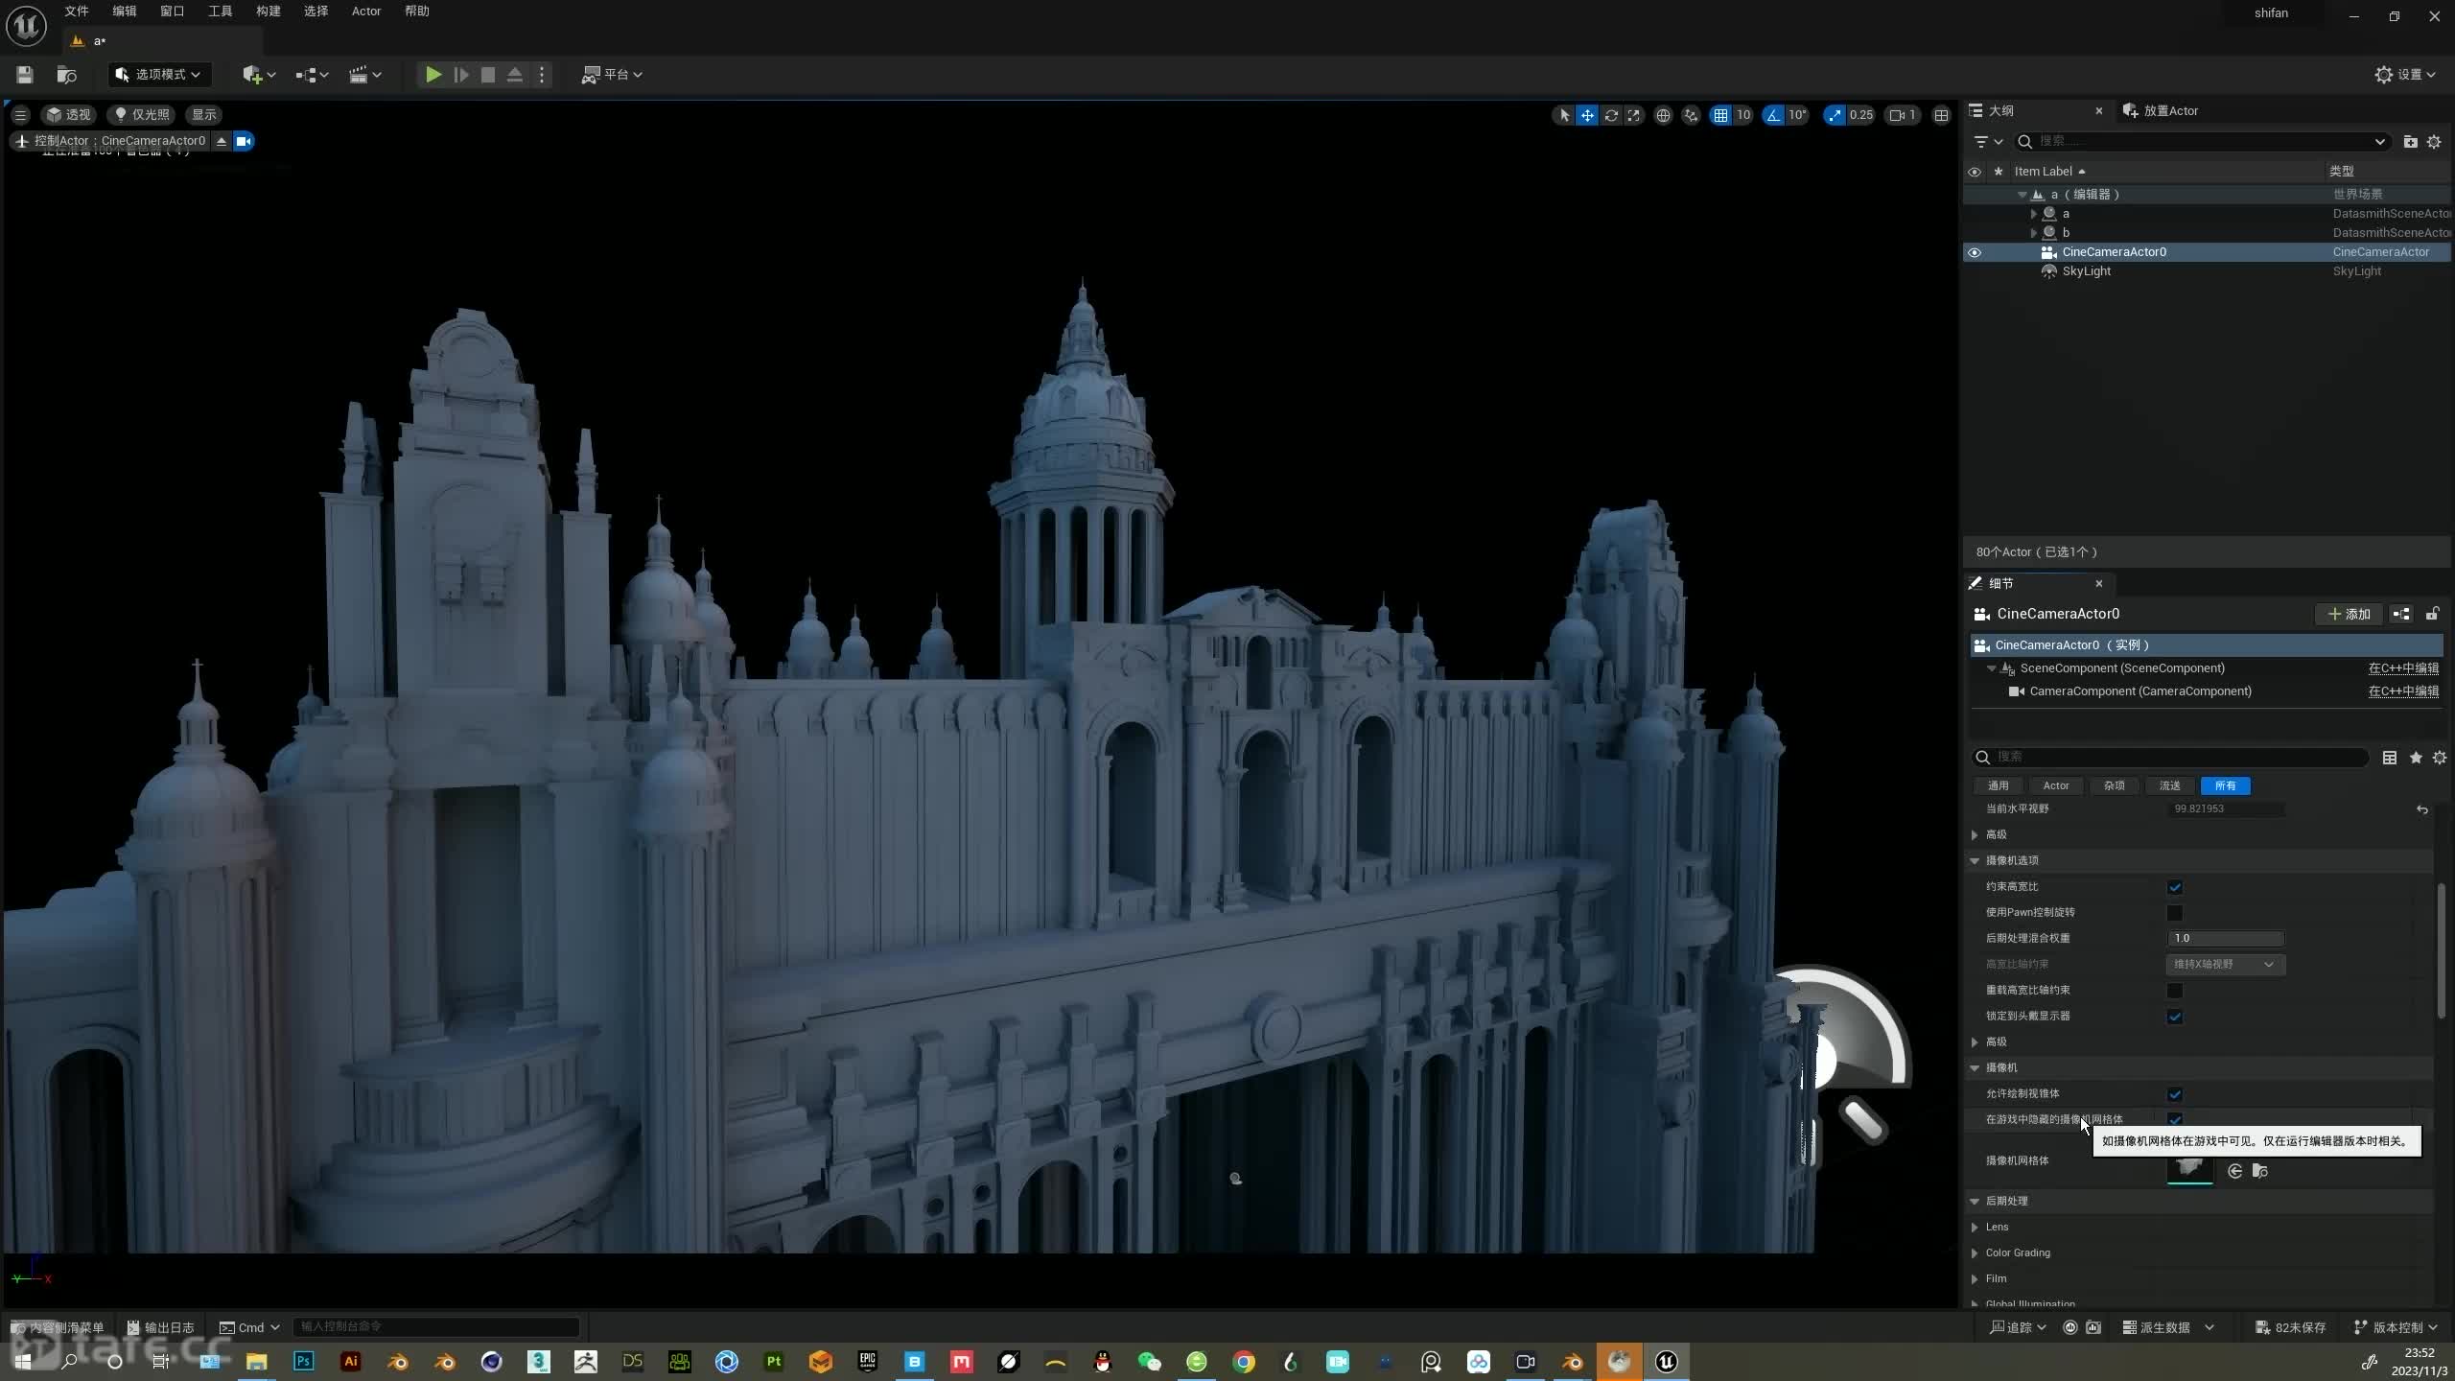2455x1381 pixels.
Task: Expand DatasmithSceneActor b in the outliner
Action: click(2033, 233)
